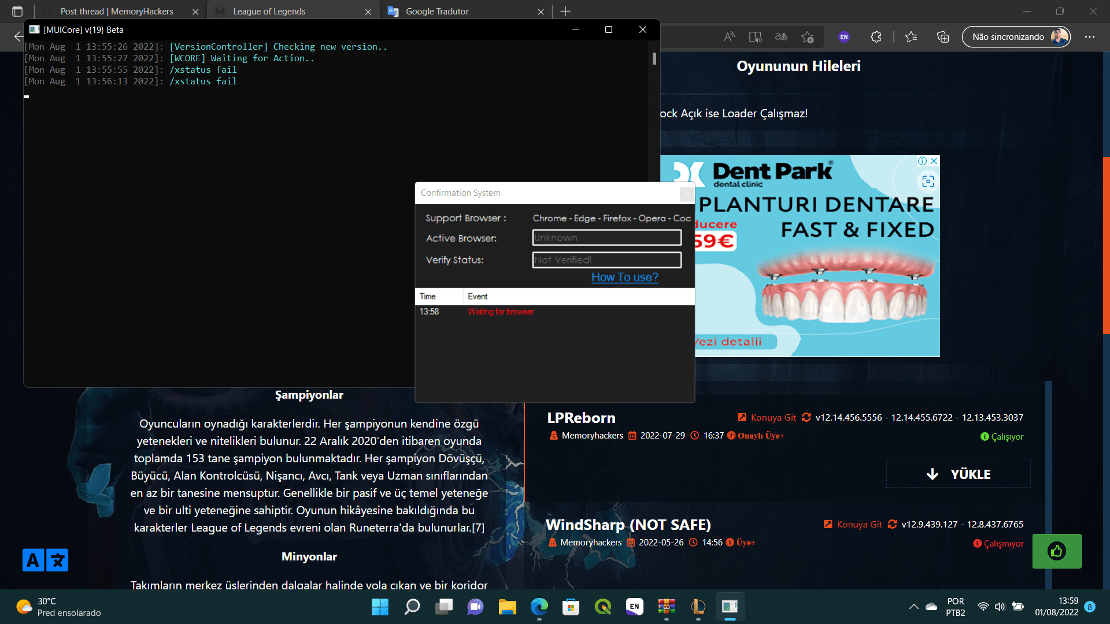Open File Explorer from taskbar

pos(507,607)
